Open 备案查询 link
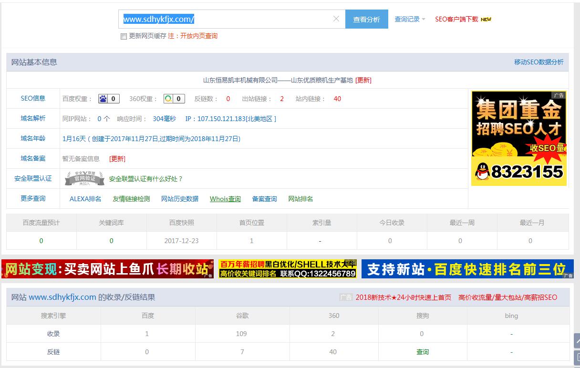 (x=265, y=199)
